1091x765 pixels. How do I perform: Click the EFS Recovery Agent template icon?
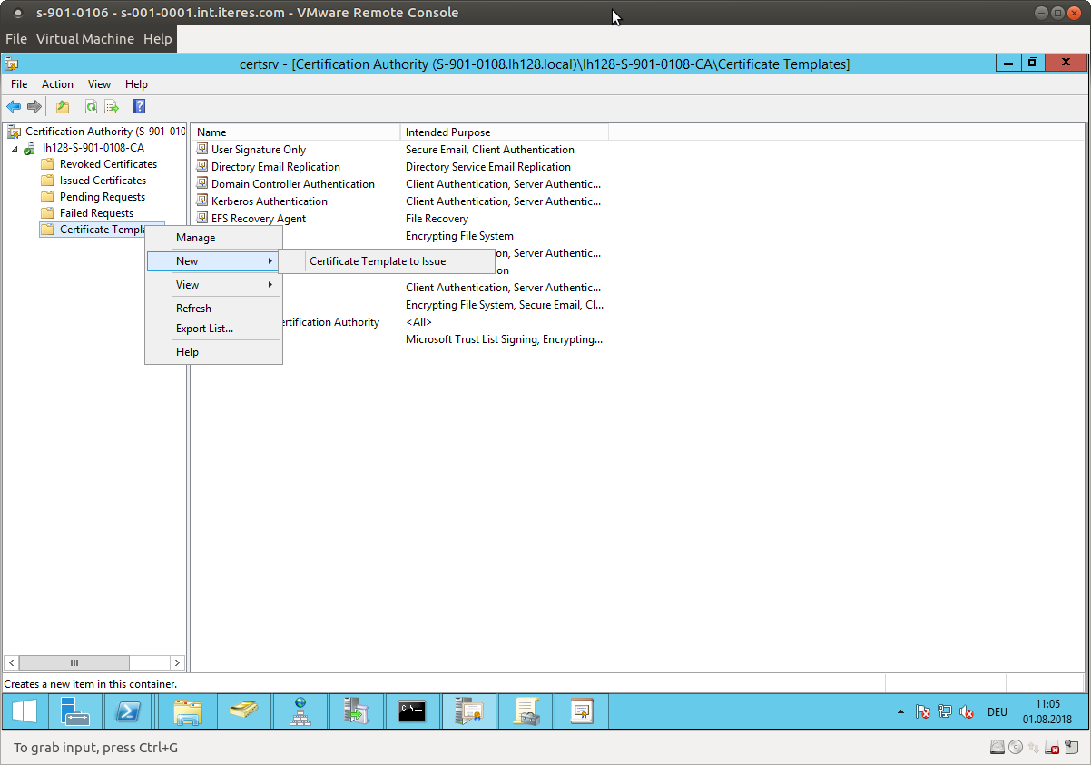coord(203,218)
